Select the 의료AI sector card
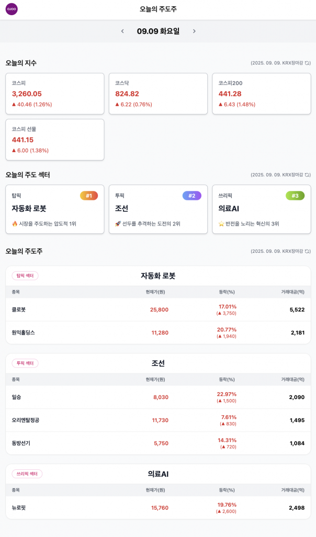 (261, 209)
